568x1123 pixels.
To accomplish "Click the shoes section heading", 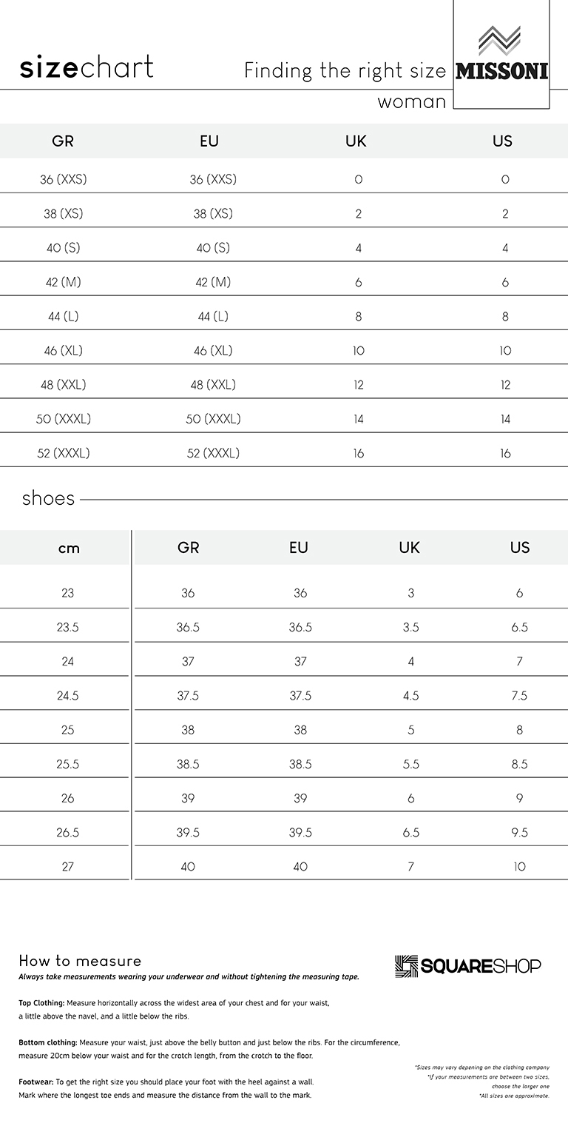I will pos(48,498).
